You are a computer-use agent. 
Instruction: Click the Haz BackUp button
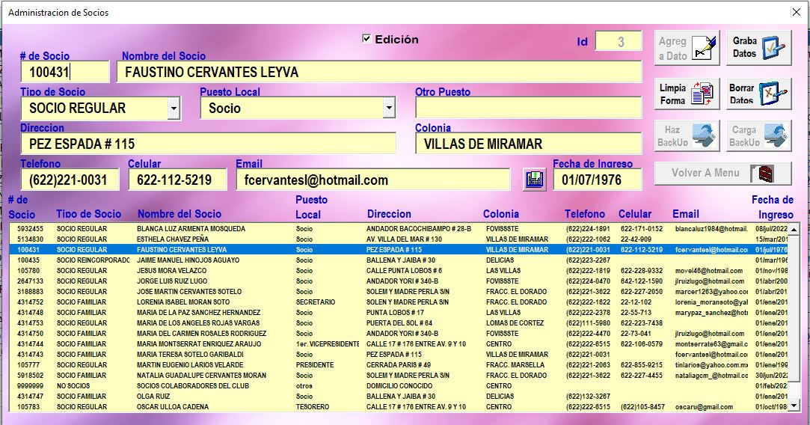tap(687, 136)
